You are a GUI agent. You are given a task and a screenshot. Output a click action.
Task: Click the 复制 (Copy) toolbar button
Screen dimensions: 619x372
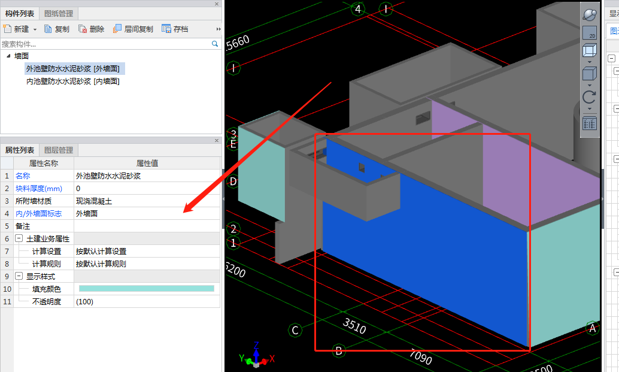point(57,29)
